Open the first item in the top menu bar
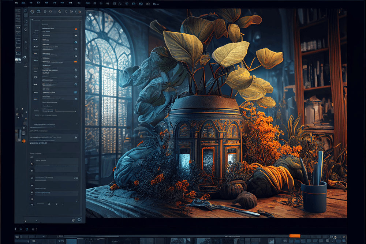This screenshot has height=244, width=366. tap(17, 3)
